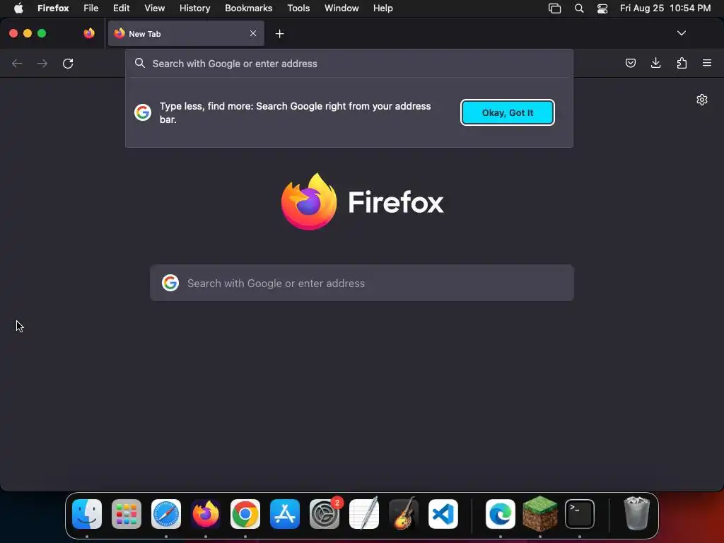The height and width of the screenshot is (543, 724).
Task: Focus the center page Google search box
Action: pos(362,283)
